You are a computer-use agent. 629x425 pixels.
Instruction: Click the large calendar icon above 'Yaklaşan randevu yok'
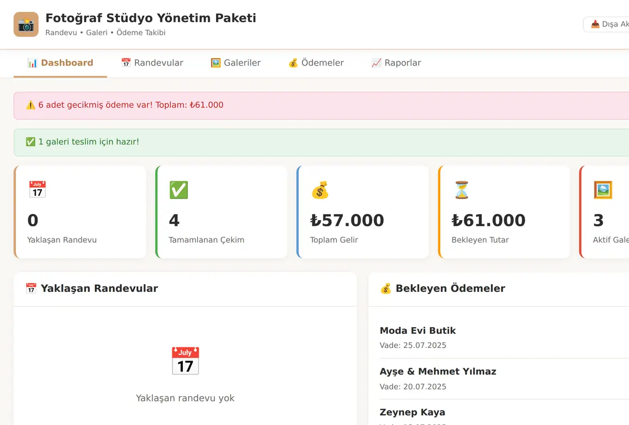coord(185,361)
